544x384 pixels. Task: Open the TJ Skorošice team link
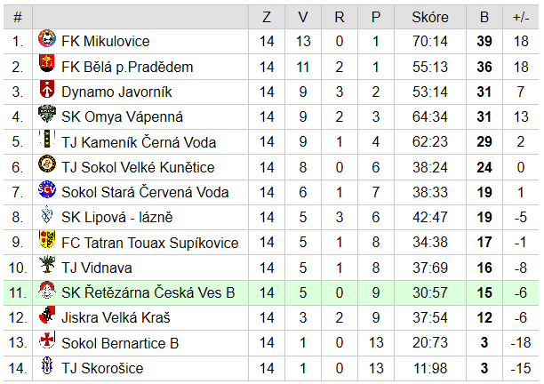pos(101,368)
